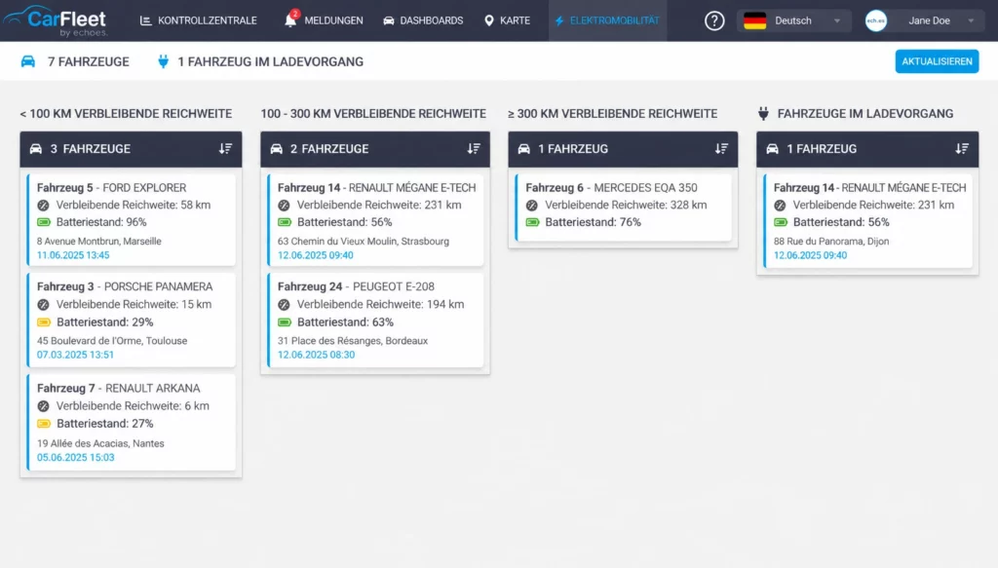Open Fahrzeug 5 Ford Explorer card
Image resolution: width=998 pixels, height=568 pixels.
point(132,220)
